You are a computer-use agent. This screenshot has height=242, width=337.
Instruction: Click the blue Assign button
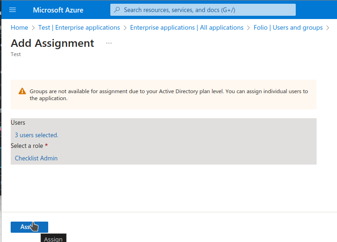pyautogui.click(x=30, y=227)
